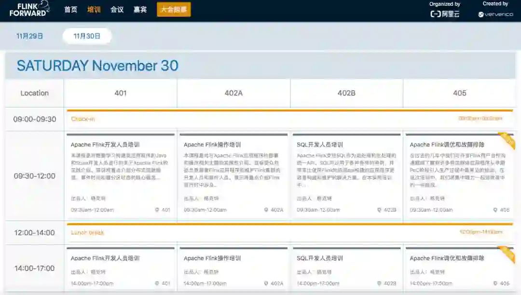Click the 402B location column header
This screenshot has height=295, width=521.
point(346,93)
